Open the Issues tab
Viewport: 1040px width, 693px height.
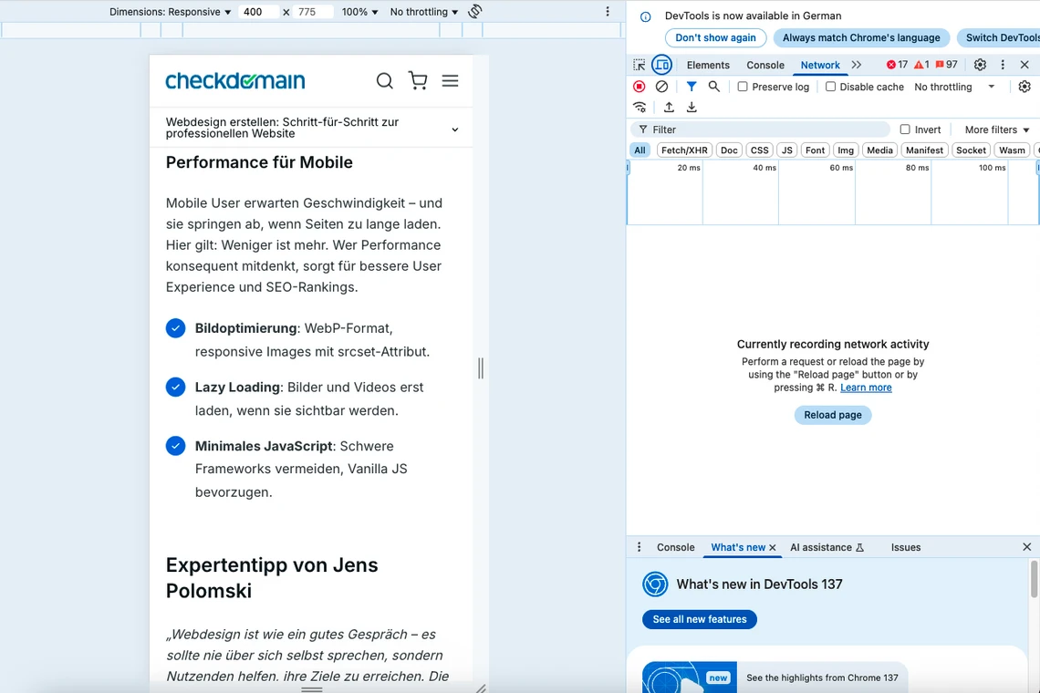pos(905,547)
